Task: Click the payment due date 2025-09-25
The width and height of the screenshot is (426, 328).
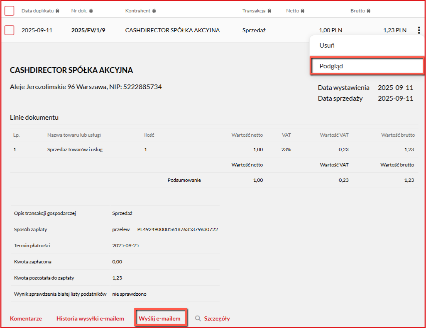Action: (x=125, y=246)
